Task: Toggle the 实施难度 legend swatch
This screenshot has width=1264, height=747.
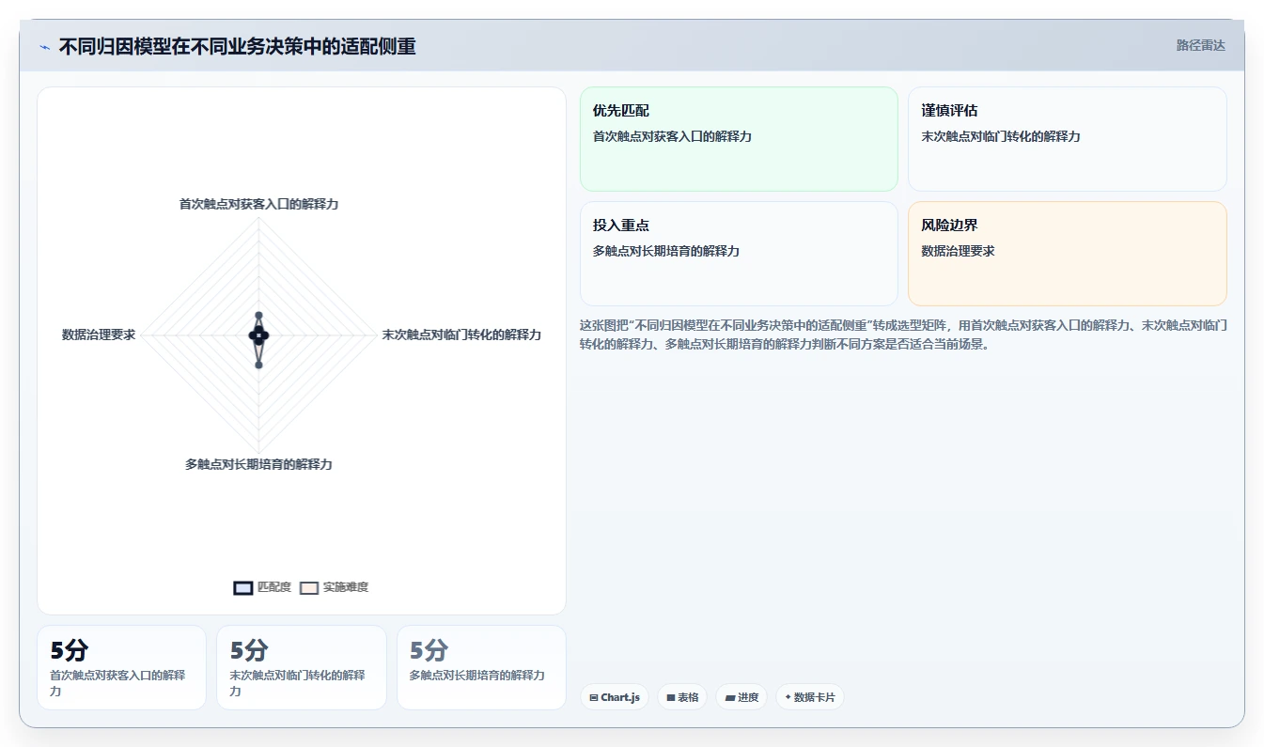Action: click(309, 587)
